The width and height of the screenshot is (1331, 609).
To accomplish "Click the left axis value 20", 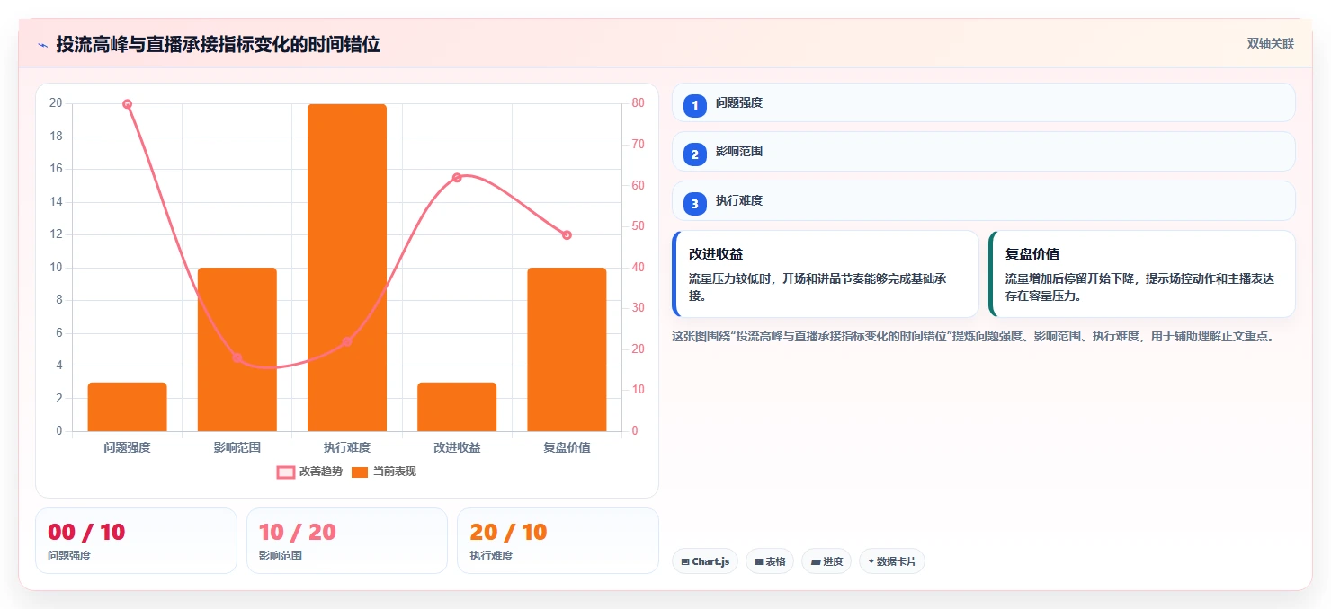I will click(56, 103).
